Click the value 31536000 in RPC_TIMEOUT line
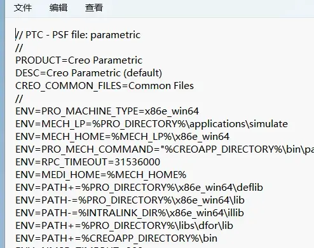Screen dimensions: 314x248 137,162
